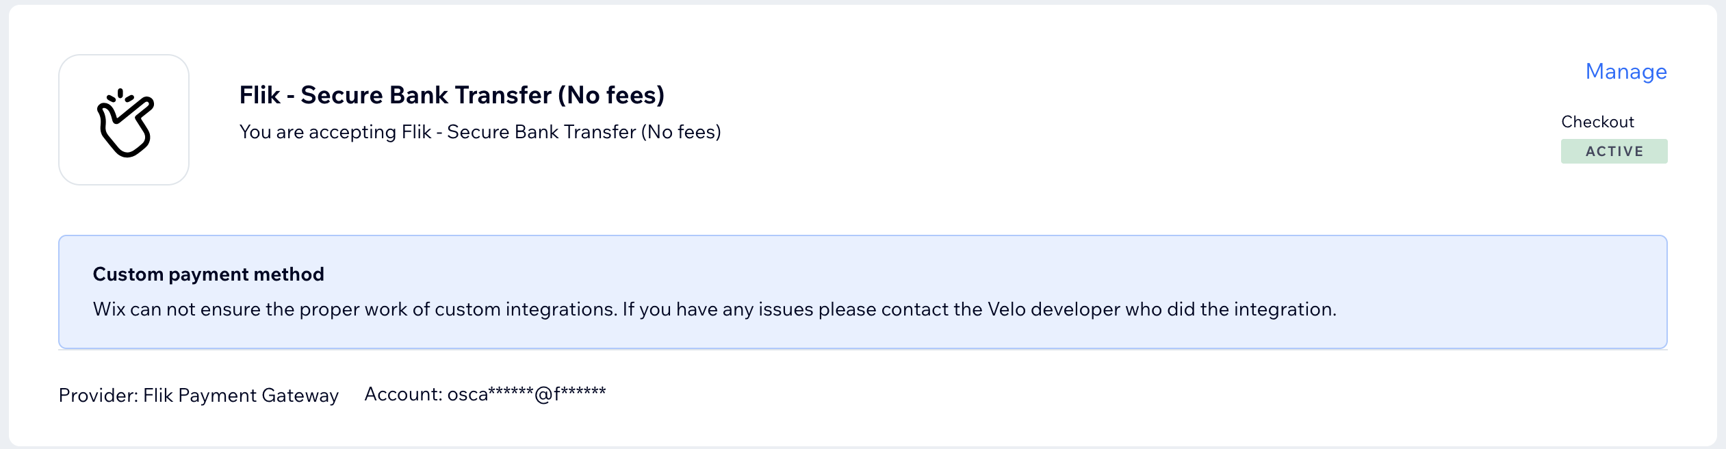Select the Checkout label above the badge
1726x449 pixels.
[1597, 122]
